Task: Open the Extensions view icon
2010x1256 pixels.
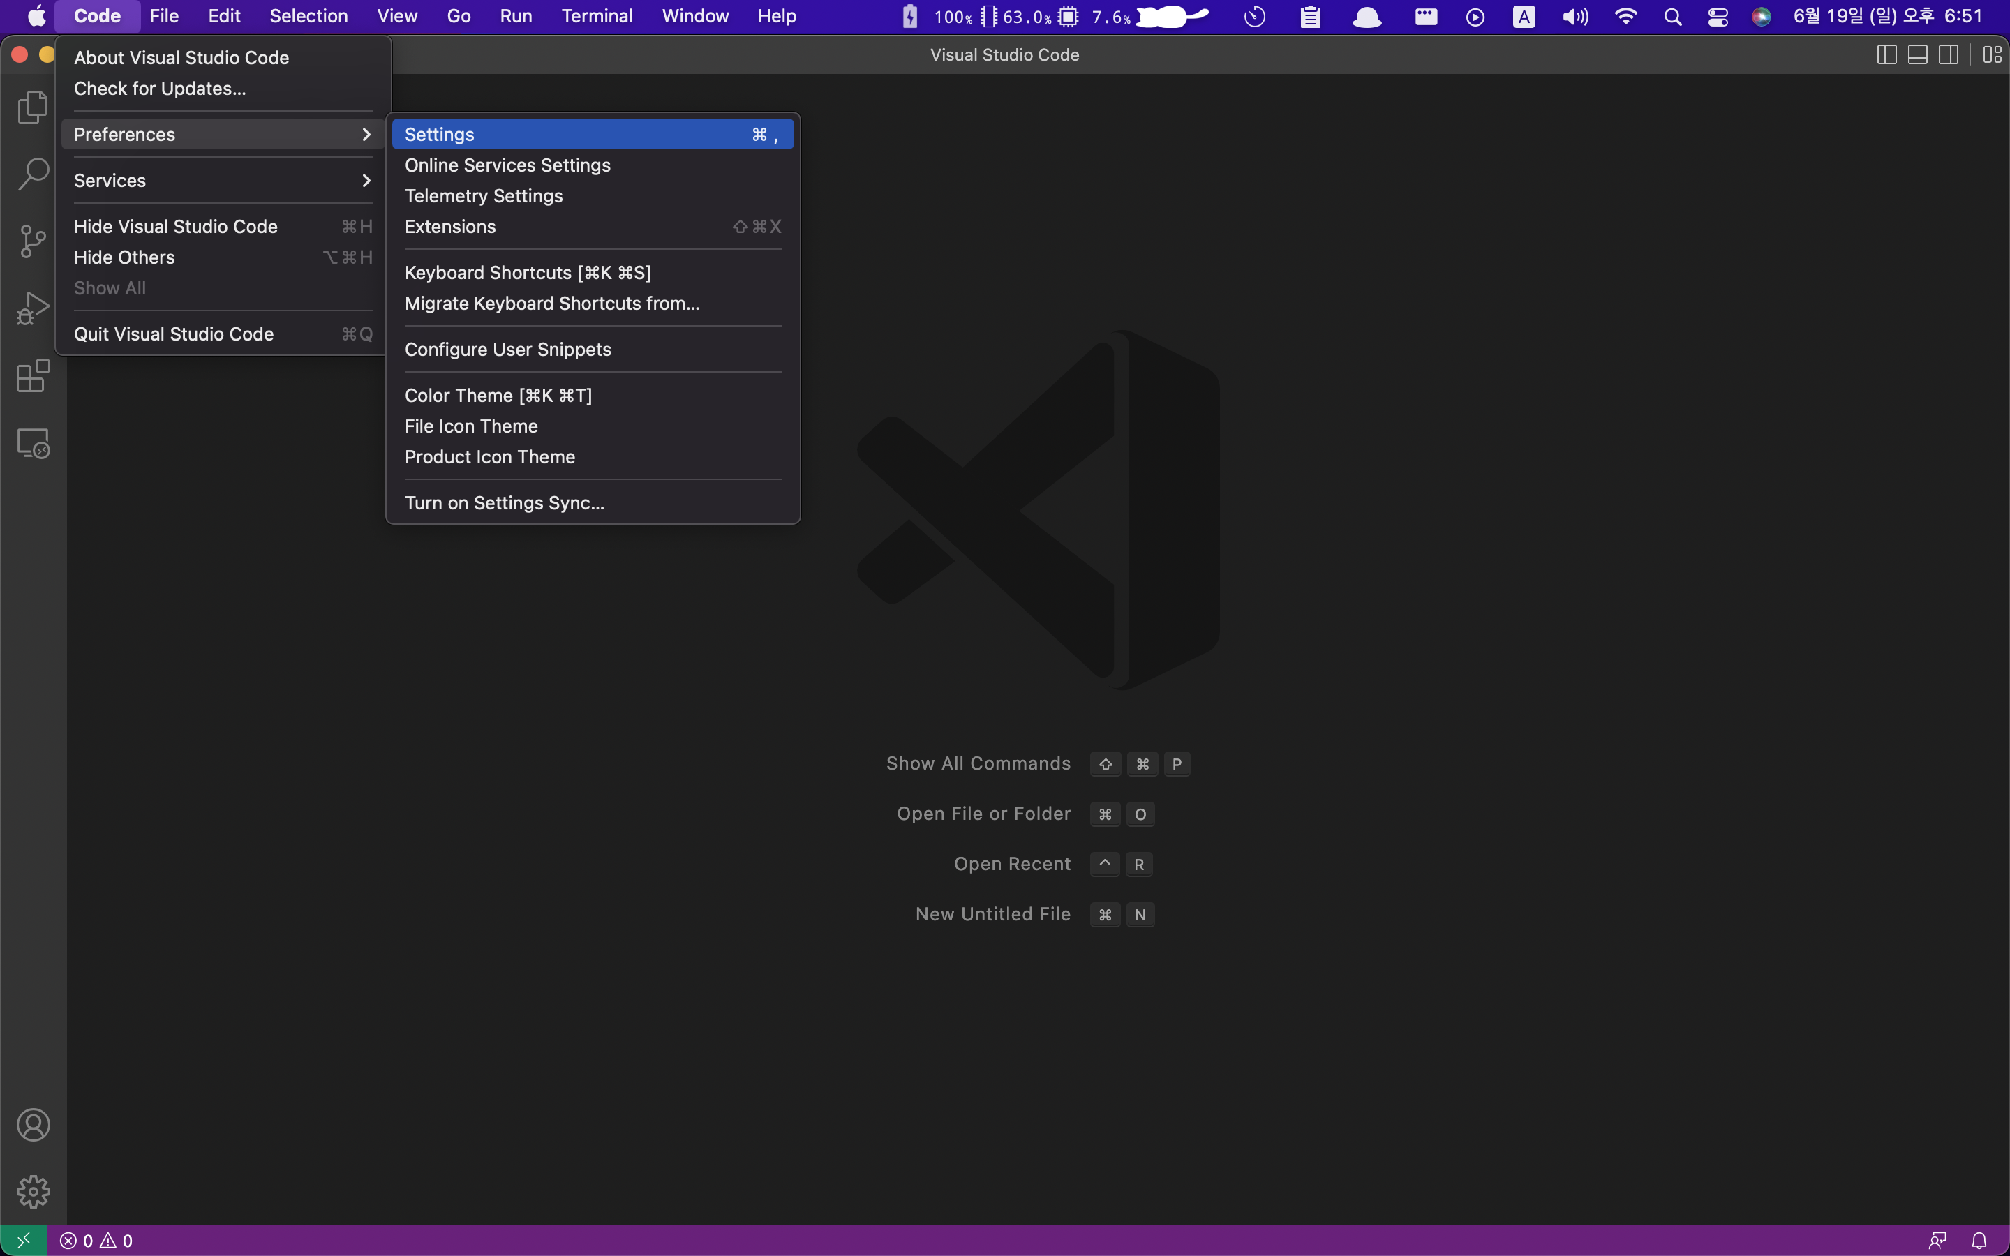Action: coord(33,376)
